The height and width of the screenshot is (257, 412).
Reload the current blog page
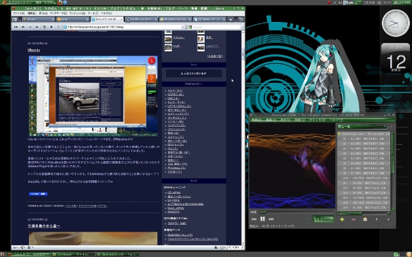coord(44,27)
